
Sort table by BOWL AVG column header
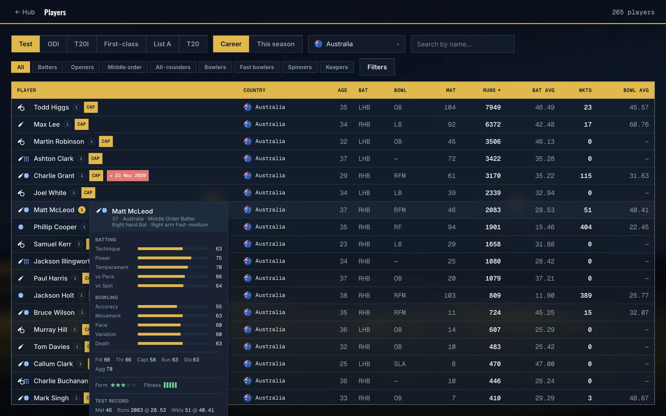636,90
